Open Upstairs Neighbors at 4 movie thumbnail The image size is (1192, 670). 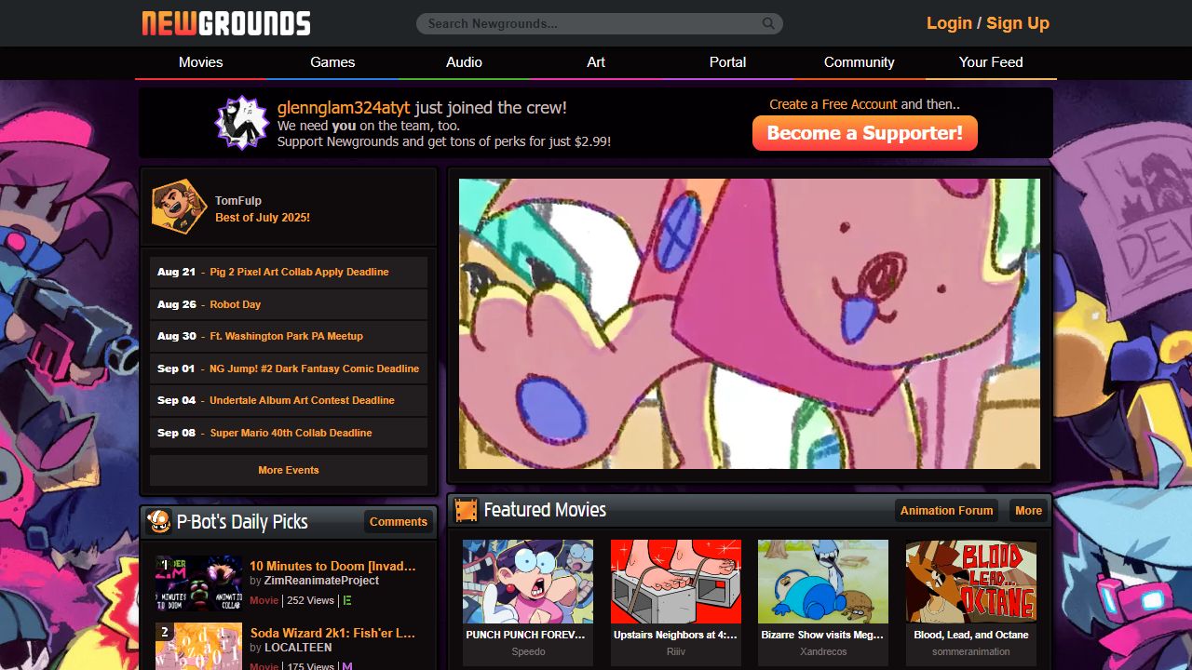click(x=676, y=582)
